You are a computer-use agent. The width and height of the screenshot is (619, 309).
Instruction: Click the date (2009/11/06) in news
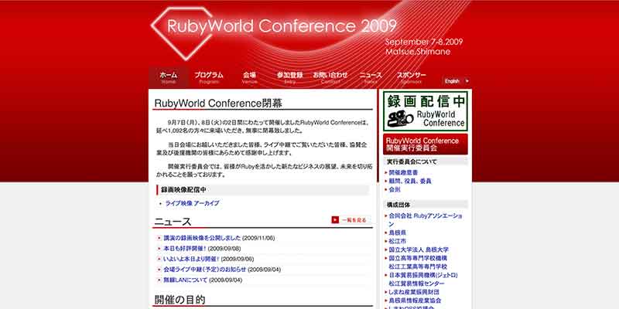(258, 238)
